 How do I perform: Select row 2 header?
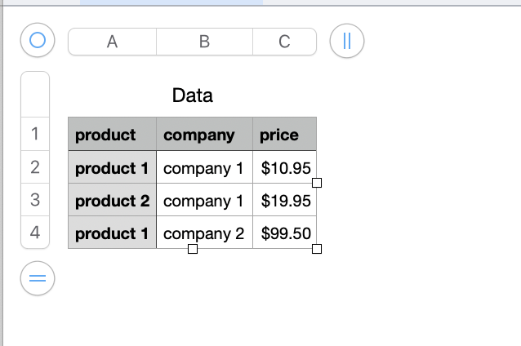[x=35, y=168]
